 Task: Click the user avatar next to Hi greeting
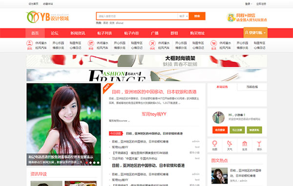pos(218,118)
